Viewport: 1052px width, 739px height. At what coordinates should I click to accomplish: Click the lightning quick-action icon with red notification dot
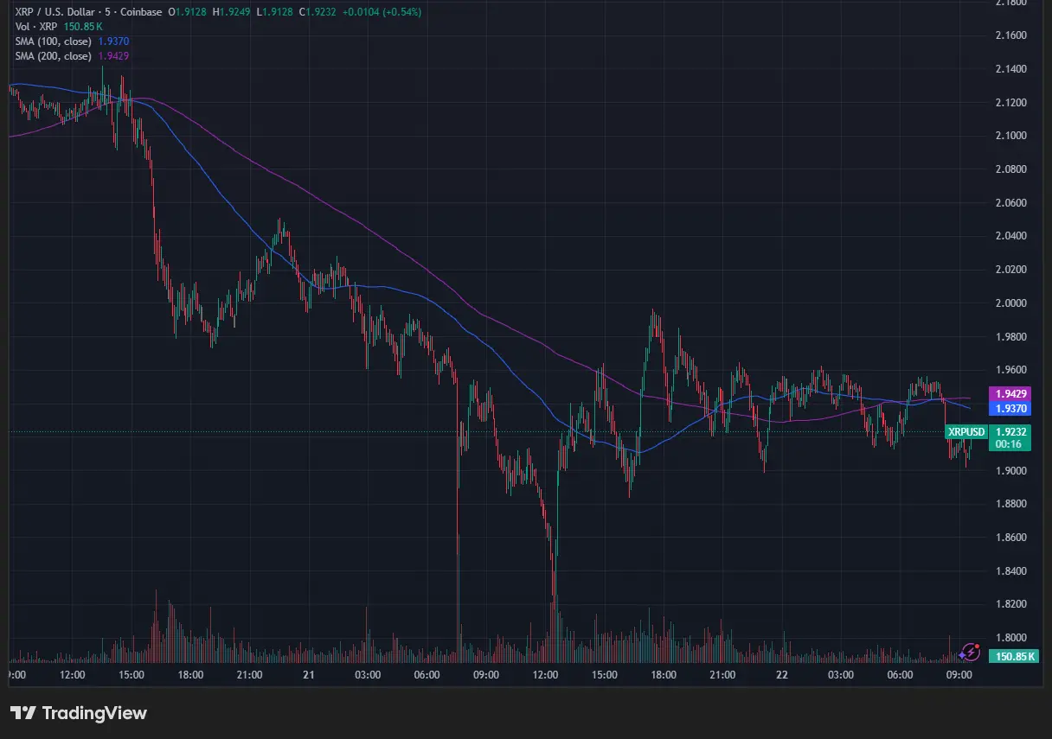coord(969,652)
